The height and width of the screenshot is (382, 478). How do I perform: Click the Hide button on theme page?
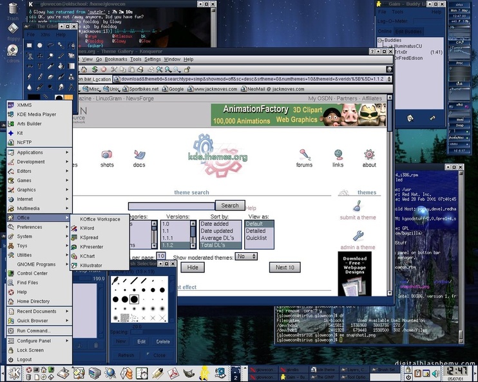[x=193, y=268]
